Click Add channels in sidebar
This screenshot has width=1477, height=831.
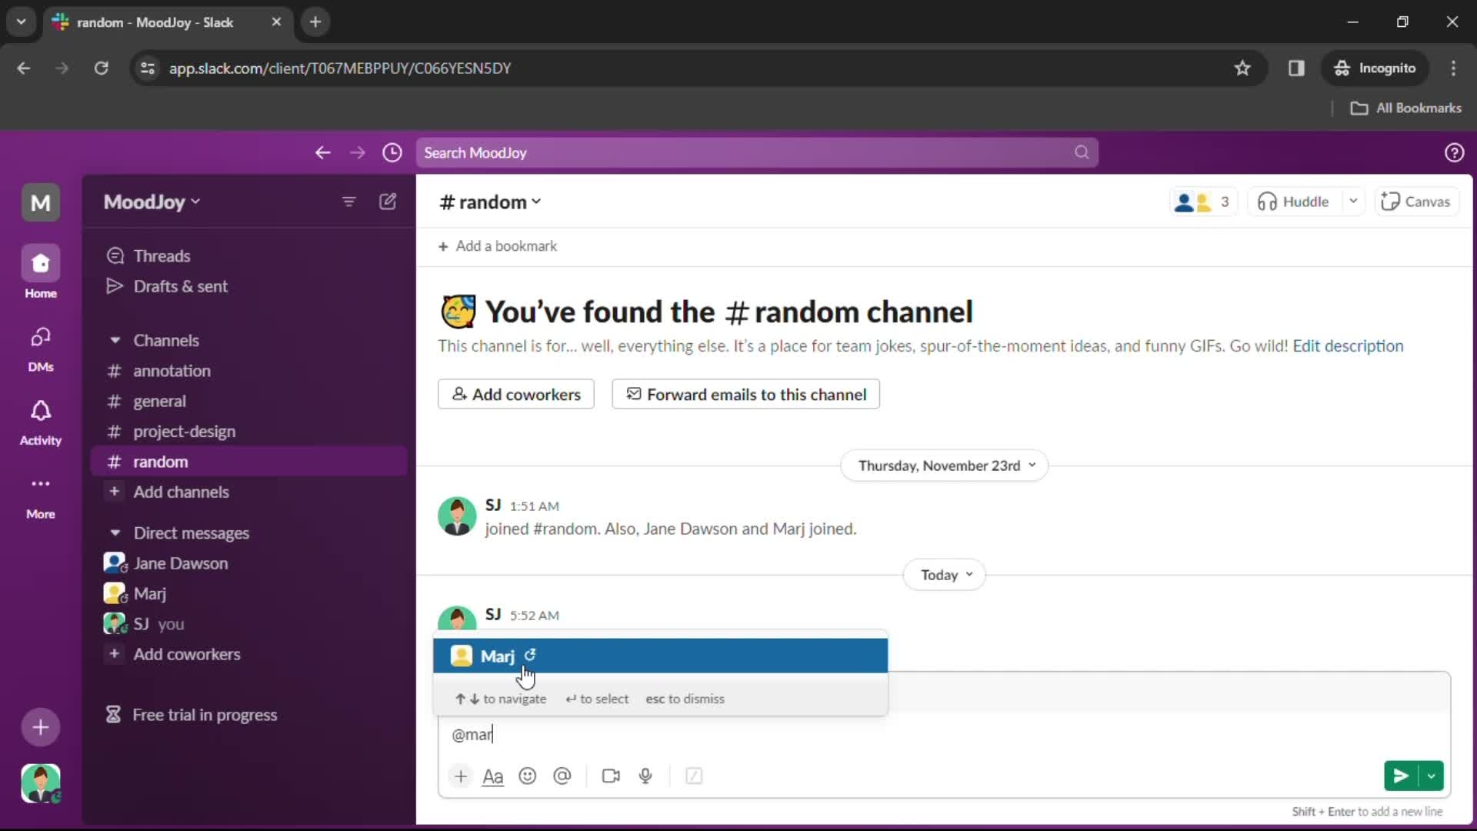point(248,492)
